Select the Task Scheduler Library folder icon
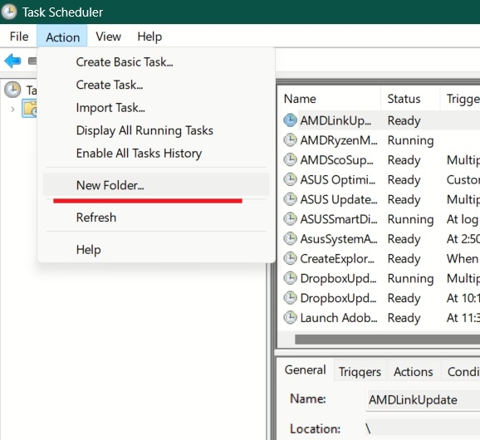 click(x=30, y=109)
